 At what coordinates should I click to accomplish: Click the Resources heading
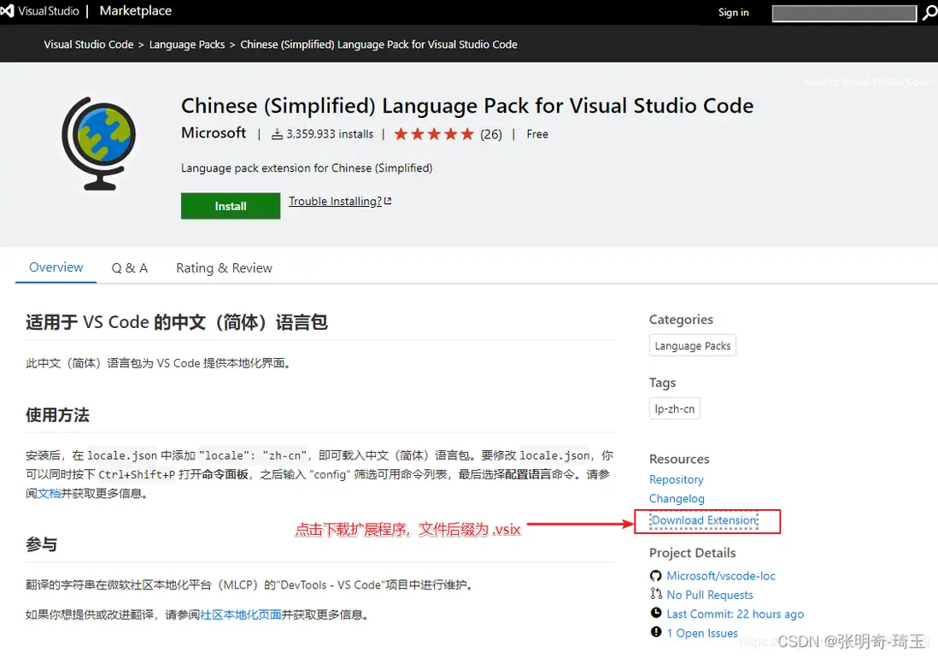(x=679, y=459)
